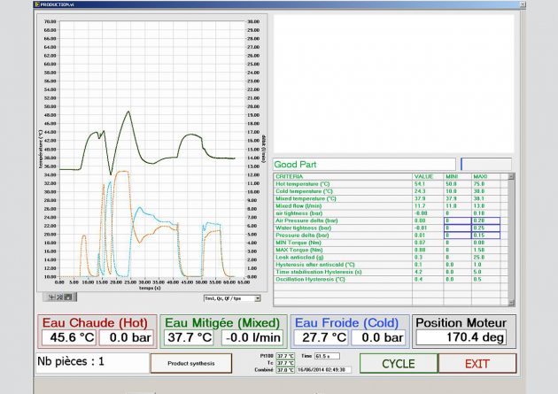Click the Good Part result field
Screen dimensions: 558x394
[364, 164]
